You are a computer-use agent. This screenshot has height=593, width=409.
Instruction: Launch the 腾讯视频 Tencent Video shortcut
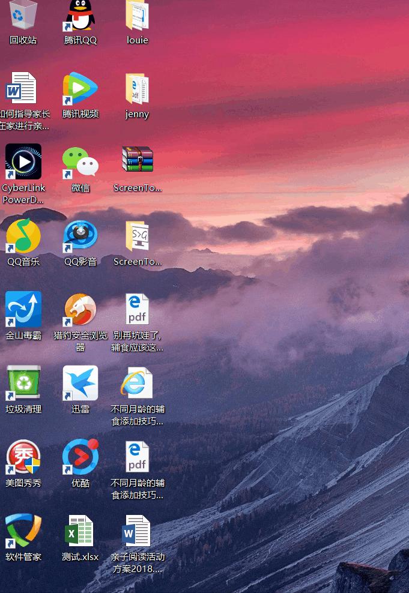[80, 89]
